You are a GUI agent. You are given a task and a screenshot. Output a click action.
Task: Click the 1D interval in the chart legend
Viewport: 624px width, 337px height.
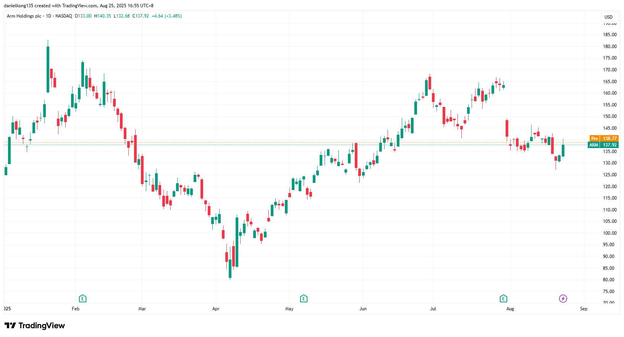pyautogui.click(x=48, y=16)
